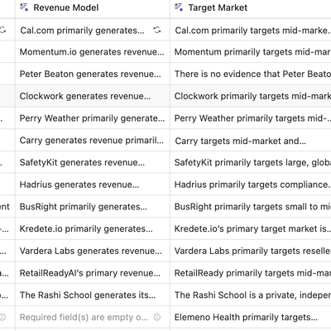Select cell 'Carry generates revenue primaril...'

pyautogui.click(x=93, y=140)
